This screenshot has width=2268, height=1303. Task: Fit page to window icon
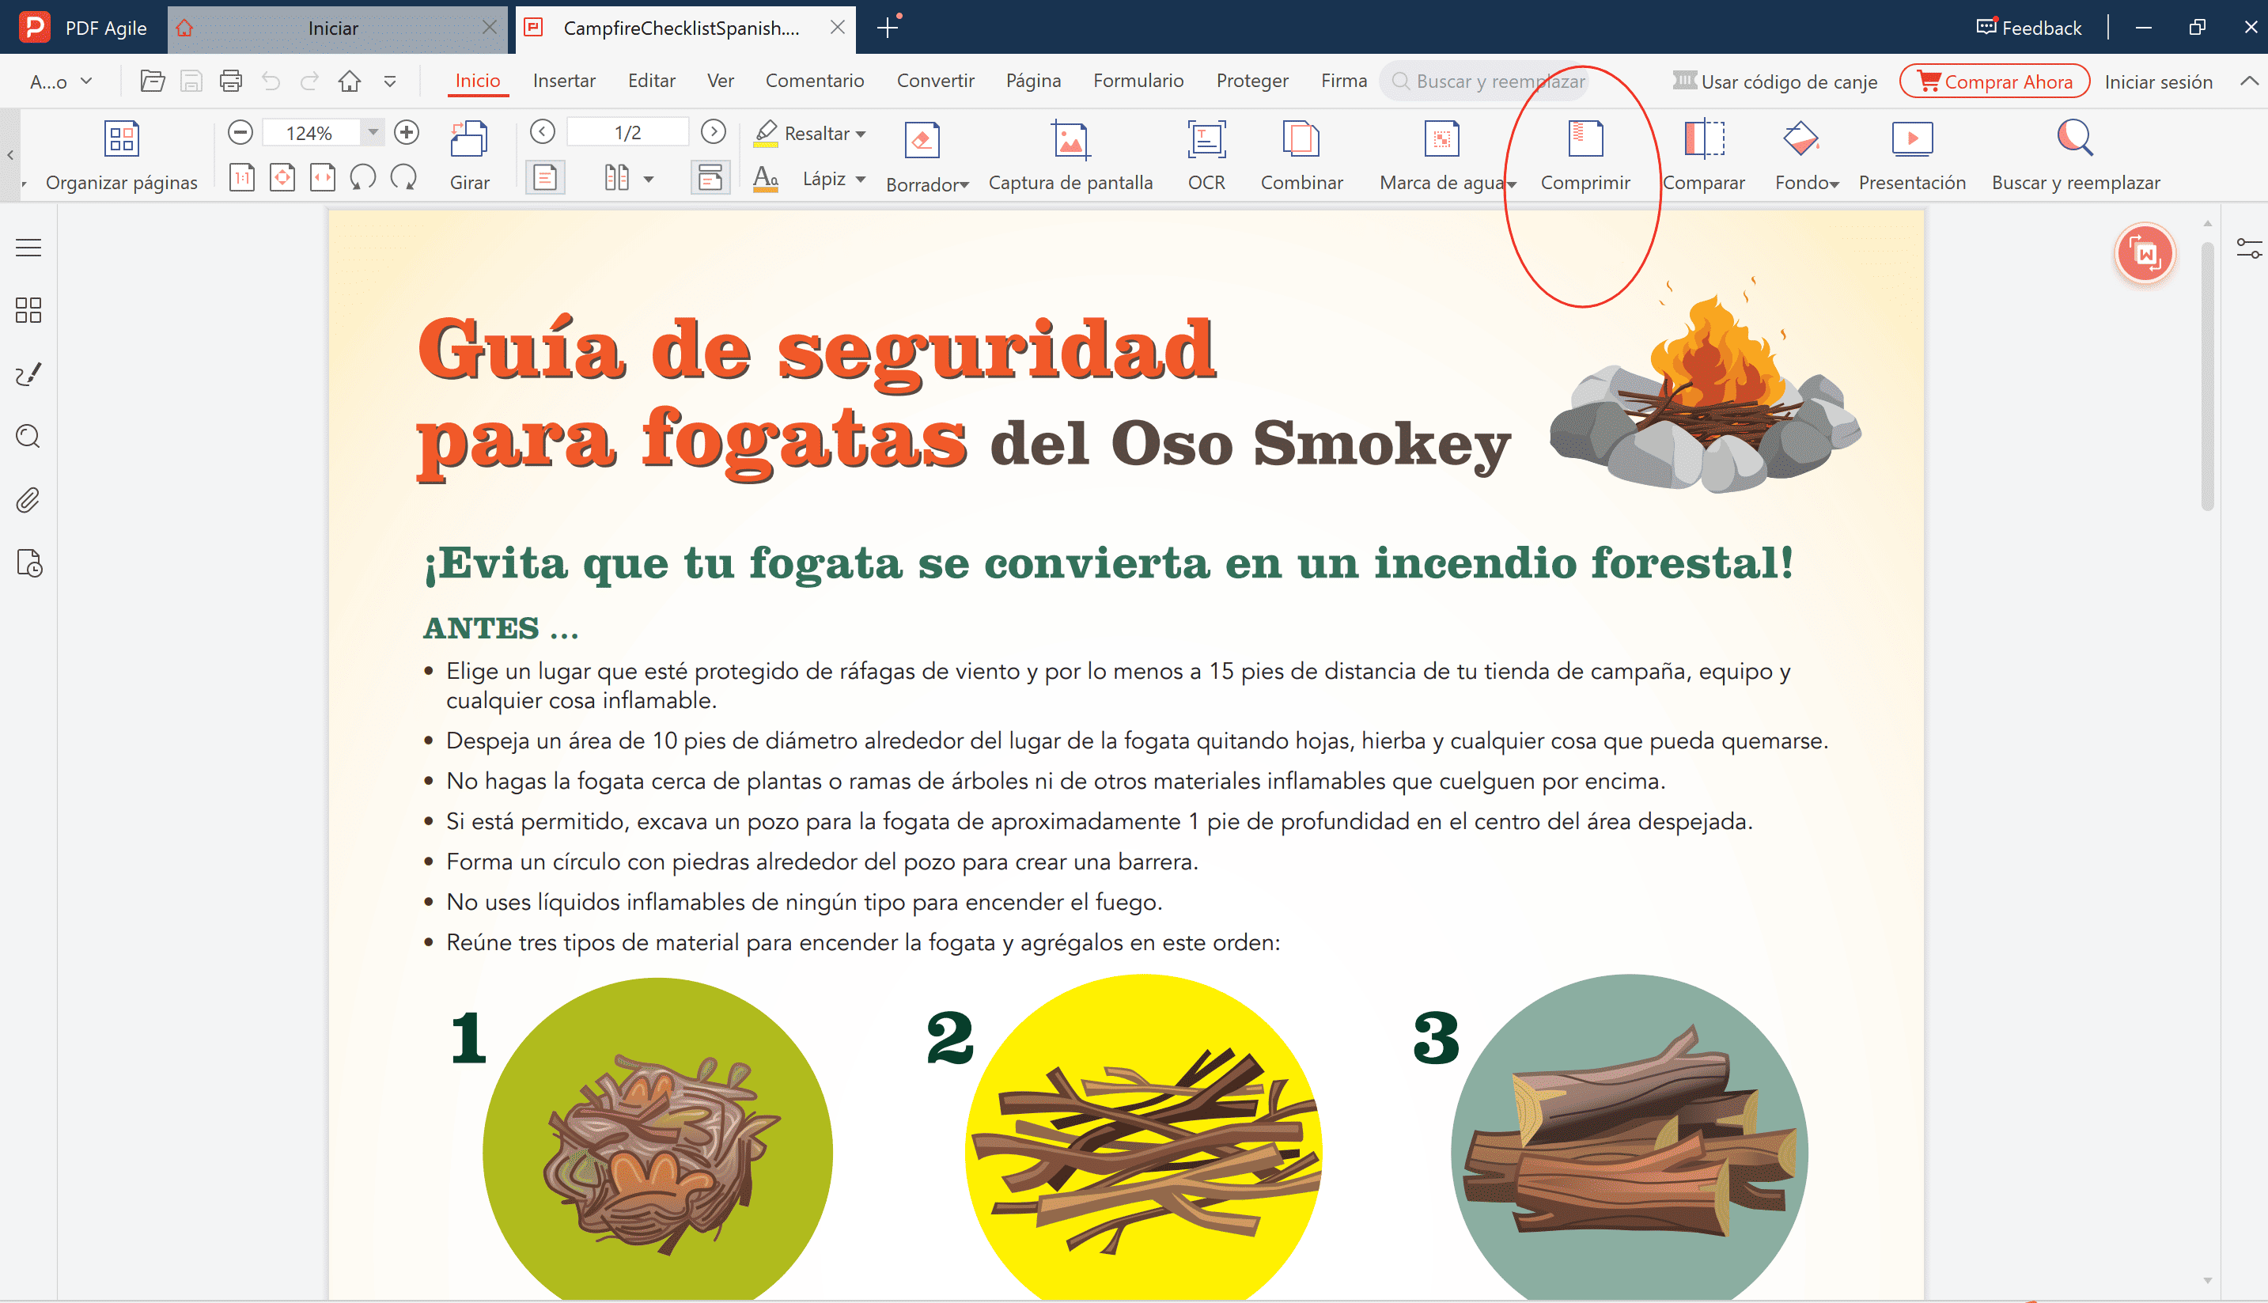tap(282, 177)
